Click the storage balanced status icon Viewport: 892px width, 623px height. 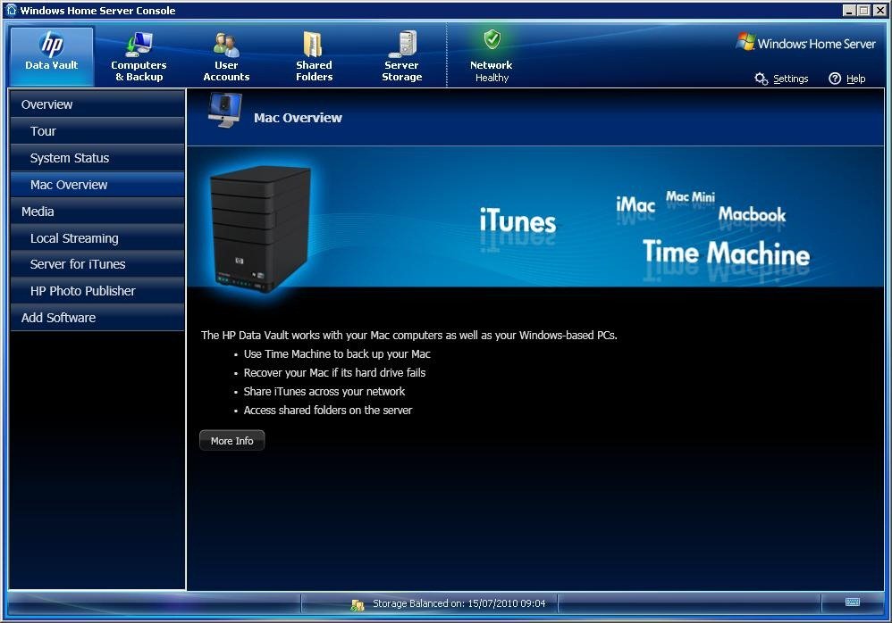tap(358, 605)
